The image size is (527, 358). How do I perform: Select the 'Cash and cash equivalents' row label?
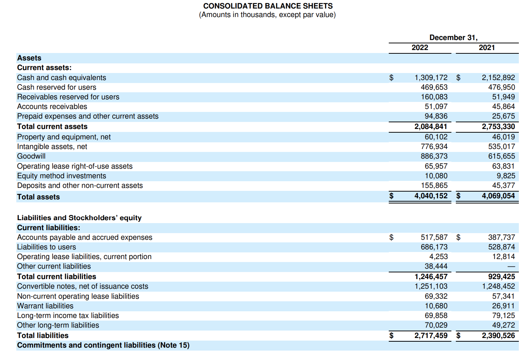click(x=62, y=77)
